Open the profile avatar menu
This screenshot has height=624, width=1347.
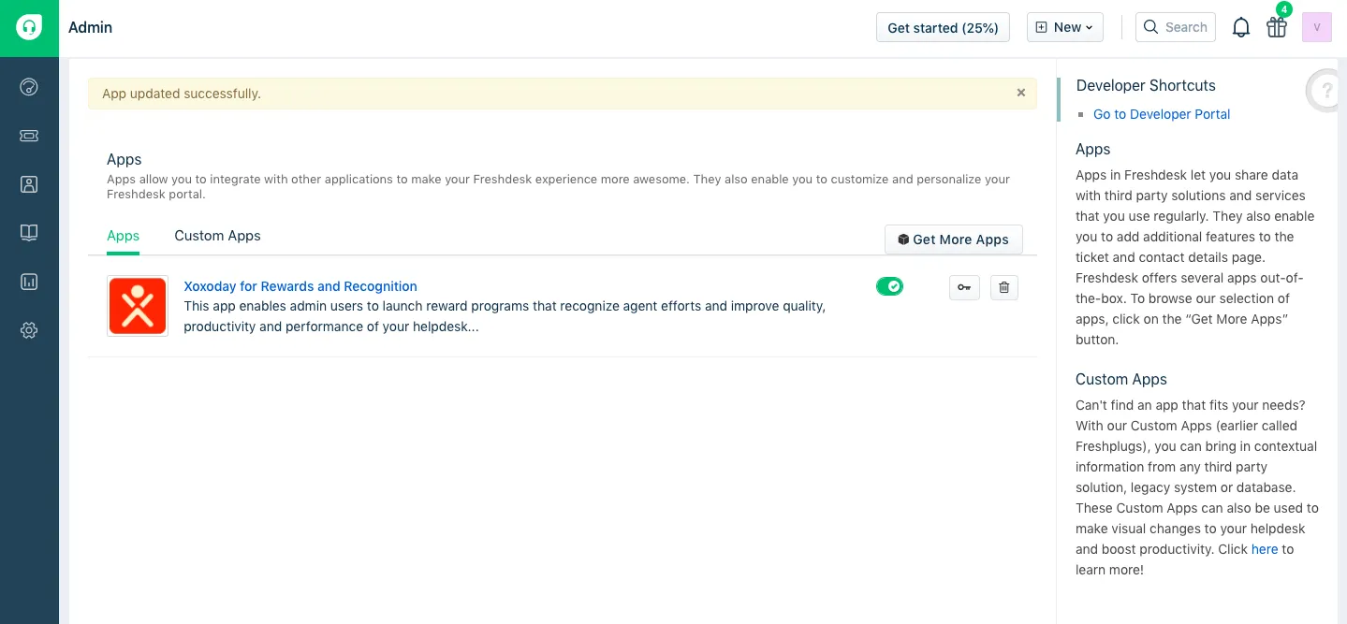(x=1316, y=27)
